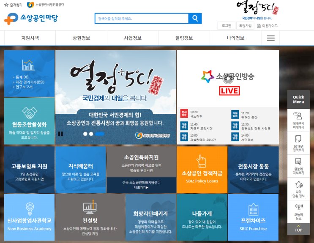The width and height of the screenshot is (314, 243).
Task: Open the hamburger full menu icon
Action: click(271, 38)
